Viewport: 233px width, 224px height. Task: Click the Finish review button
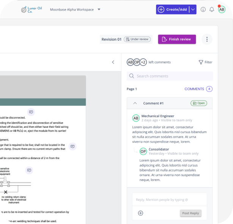(177, 39)
